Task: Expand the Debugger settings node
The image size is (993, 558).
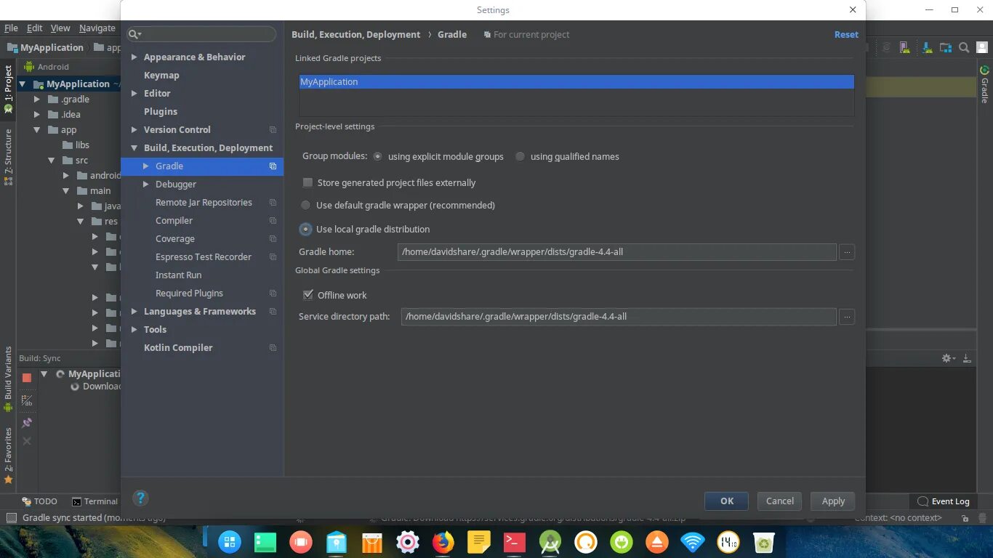Action: pos(145,184)
